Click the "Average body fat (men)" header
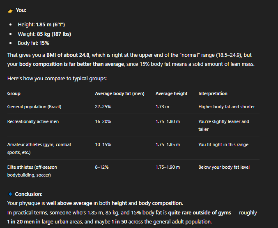 (119, 94)
